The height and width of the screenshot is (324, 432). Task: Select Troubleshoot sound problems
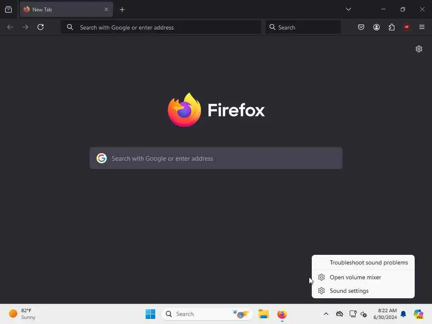(363, 262)
